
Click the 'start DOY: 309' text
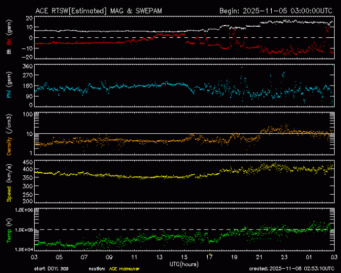tap(51, 269)
